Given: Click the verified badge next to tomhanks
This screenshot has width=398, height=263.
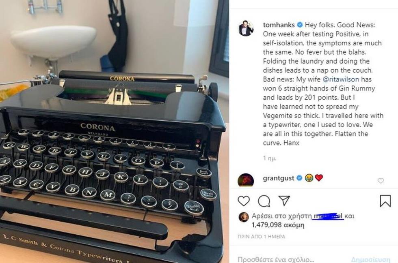Looking at the screenshot, I should pos(300,25).
